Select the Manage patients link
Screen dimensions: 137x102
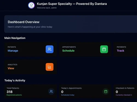13,51
